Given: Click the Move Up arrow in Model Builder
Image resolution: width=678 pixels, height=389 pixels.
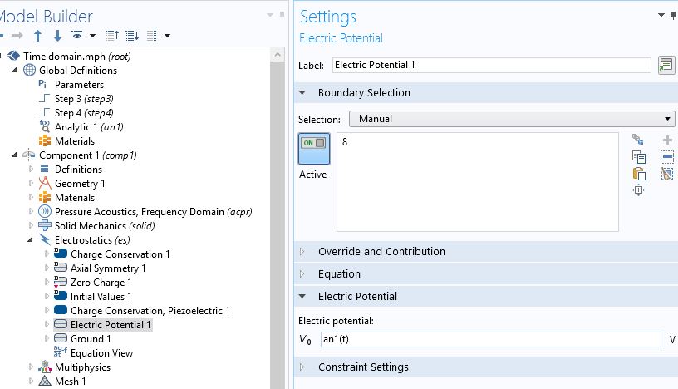Looking at the screenshot, I should point(37,36).
